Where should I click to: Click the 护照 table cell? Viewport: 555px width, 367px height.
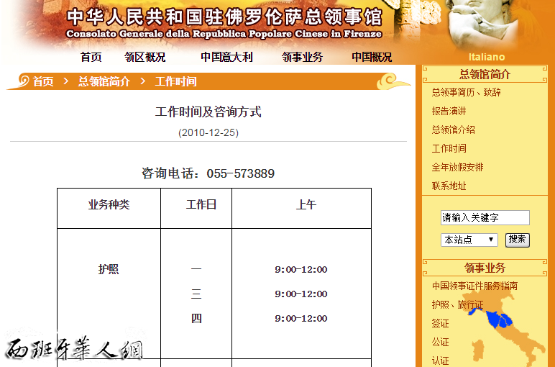pyautogui.click(x=109, y=270)
